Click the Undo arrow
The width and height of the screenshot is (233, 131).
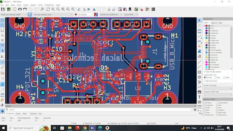point(31,9)
